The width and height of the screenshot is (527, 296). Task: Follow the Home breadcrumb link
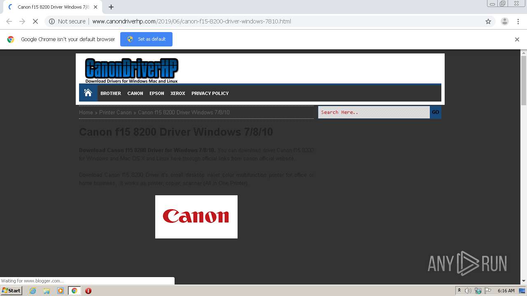86,112
